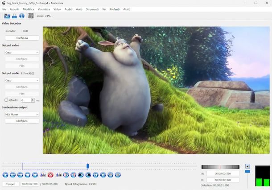Enable the Ritardo checkbox
Image resolution: width=272 pixels, height=190 pixels.
pos(6,100)
